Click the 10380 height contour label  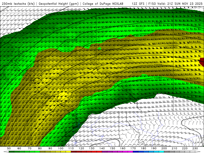point(158,78)
